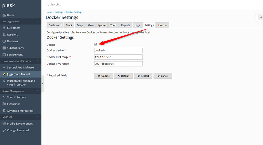263x145 pixels.
Task: Click the Plesk logo
Action: 9,6
